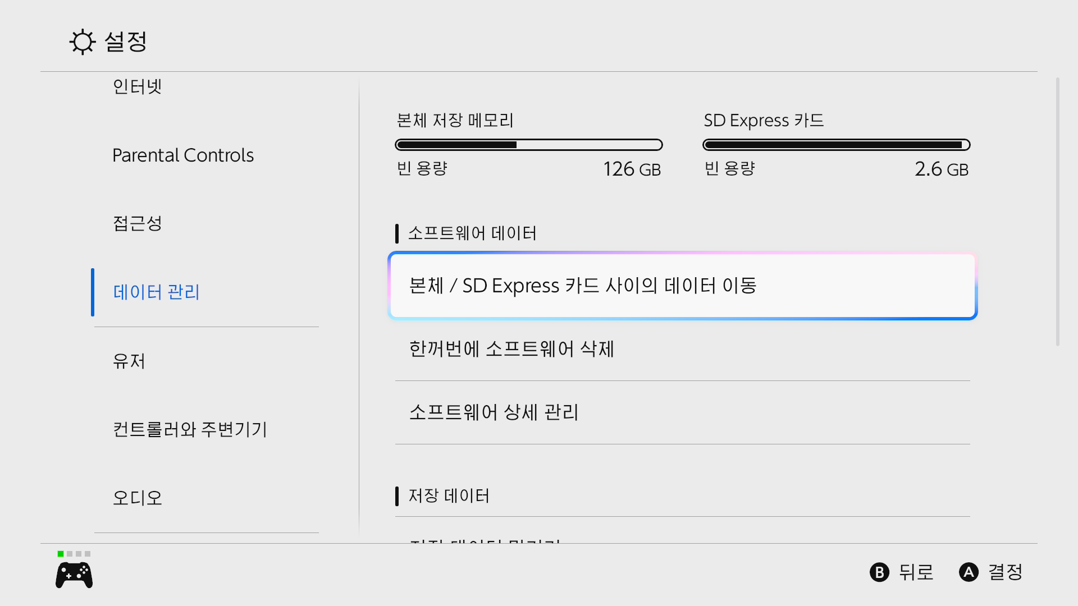The width and height of the screenshot is (1078, 606).
Task: Open 접근성 settings section
Action: point(138,224)
